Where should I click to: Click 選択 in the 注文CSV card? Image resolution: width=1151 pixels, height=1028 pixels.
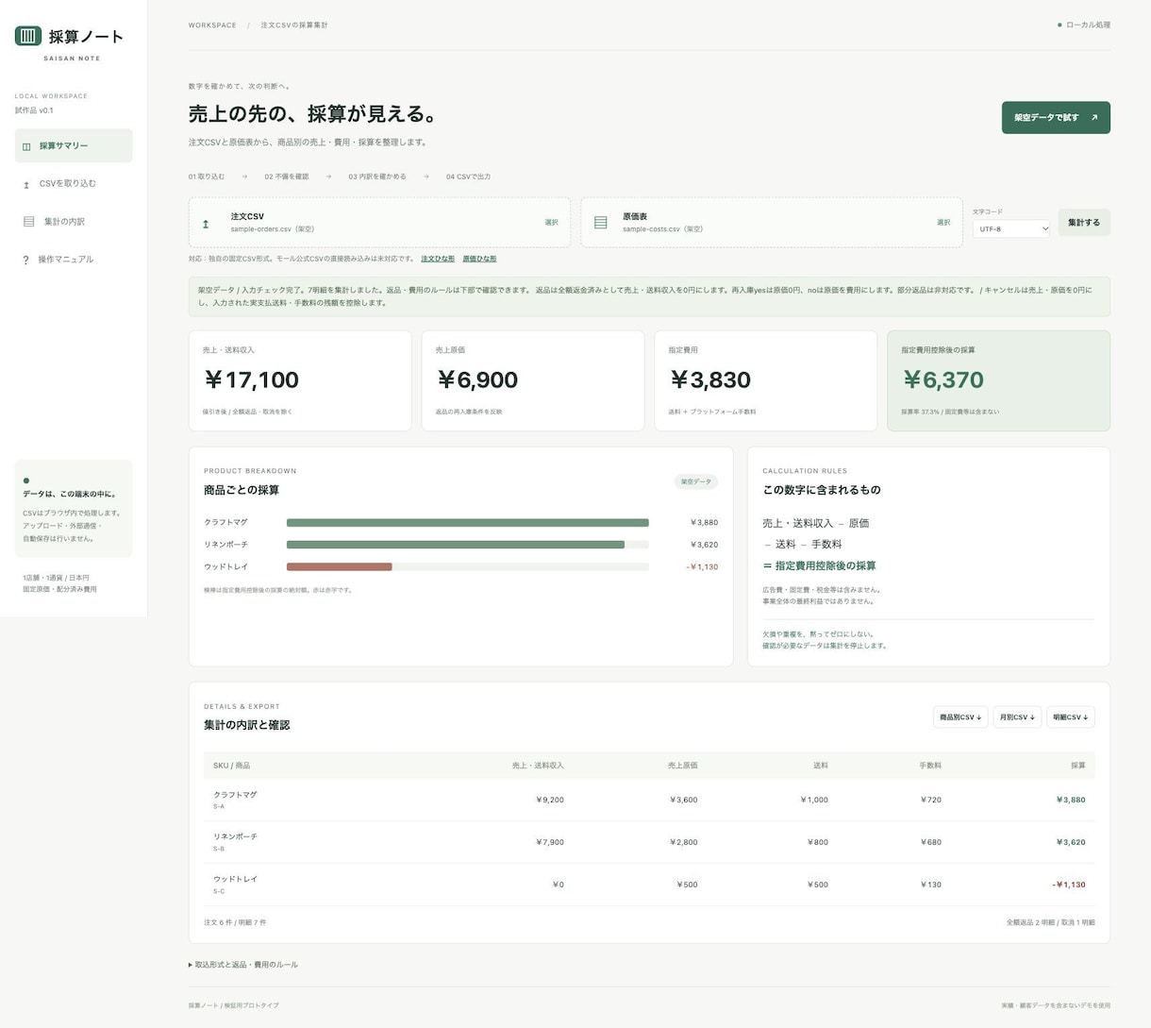click(551, 223)
